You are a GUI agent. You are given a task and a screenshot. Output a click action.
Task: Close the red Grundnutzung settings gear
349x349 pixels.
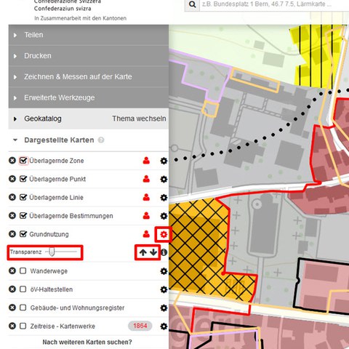coord(164,234)
